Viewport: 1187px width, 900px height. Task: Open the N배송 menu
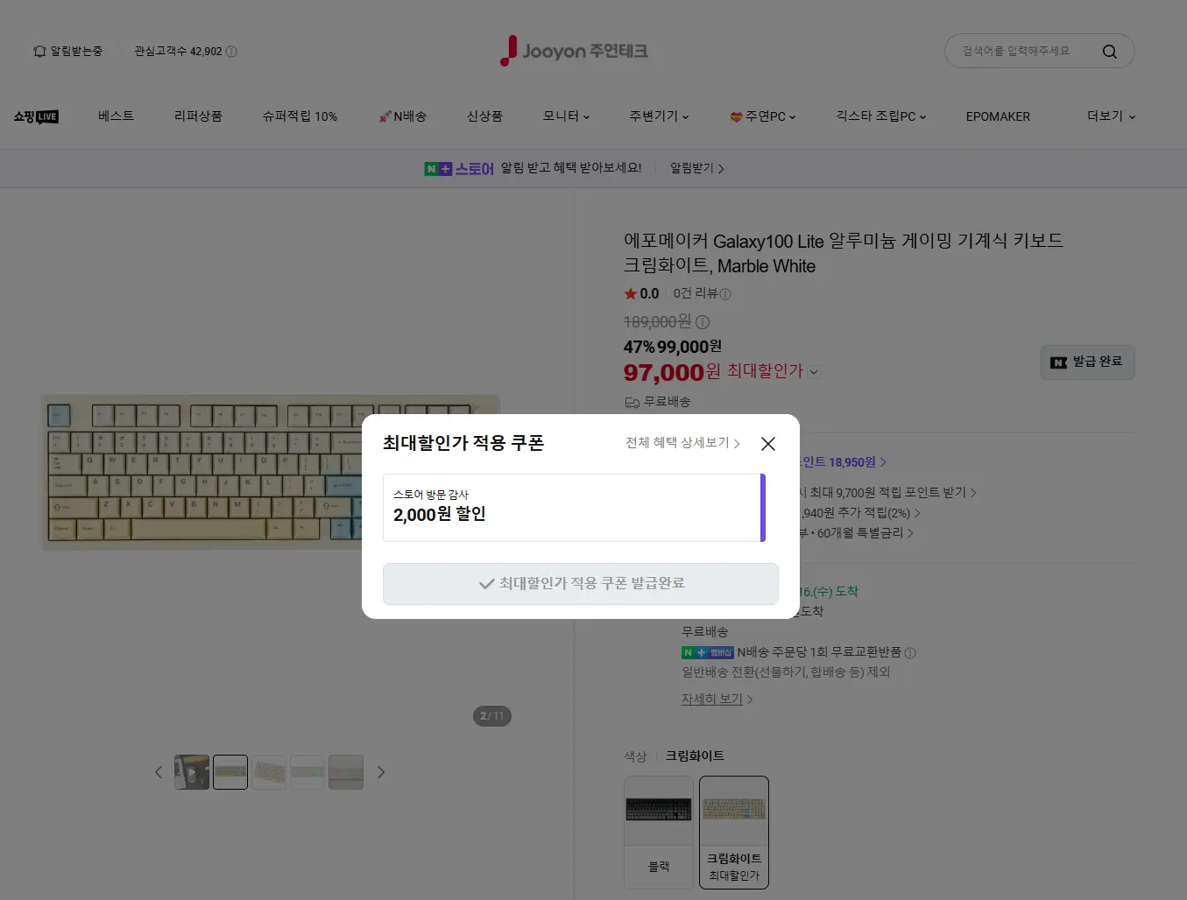pyautogui.click(x=402, y=116)
